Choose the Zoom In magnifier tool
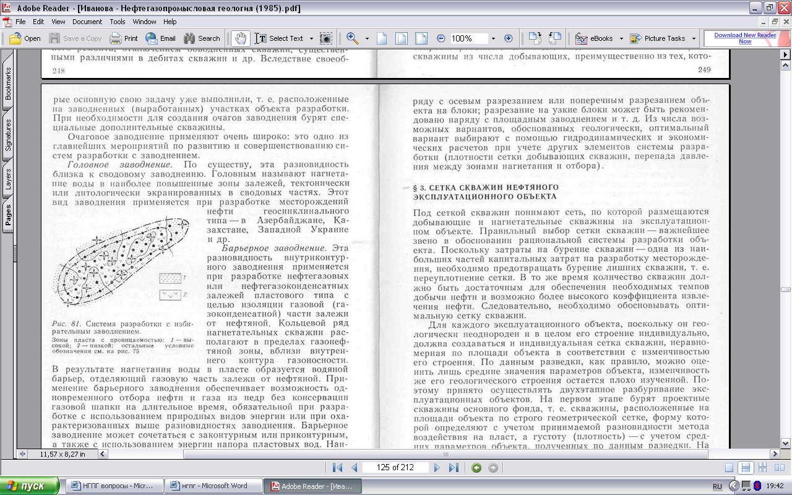The width and height of the screenshot is (792, 495). click(353, 38)
